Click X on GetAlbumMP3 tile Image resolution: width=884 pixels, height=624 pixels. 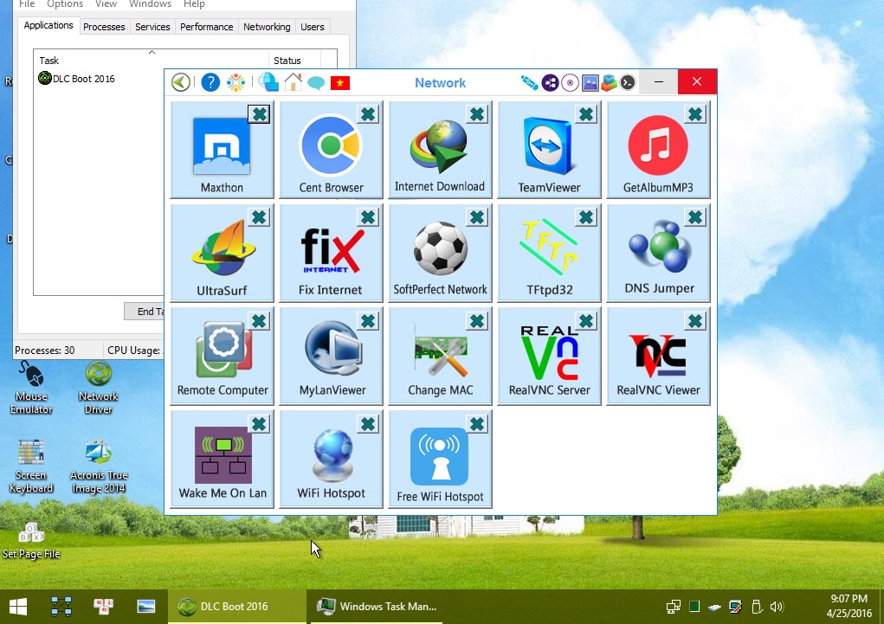pyautogui.click(x=695, y=114)
